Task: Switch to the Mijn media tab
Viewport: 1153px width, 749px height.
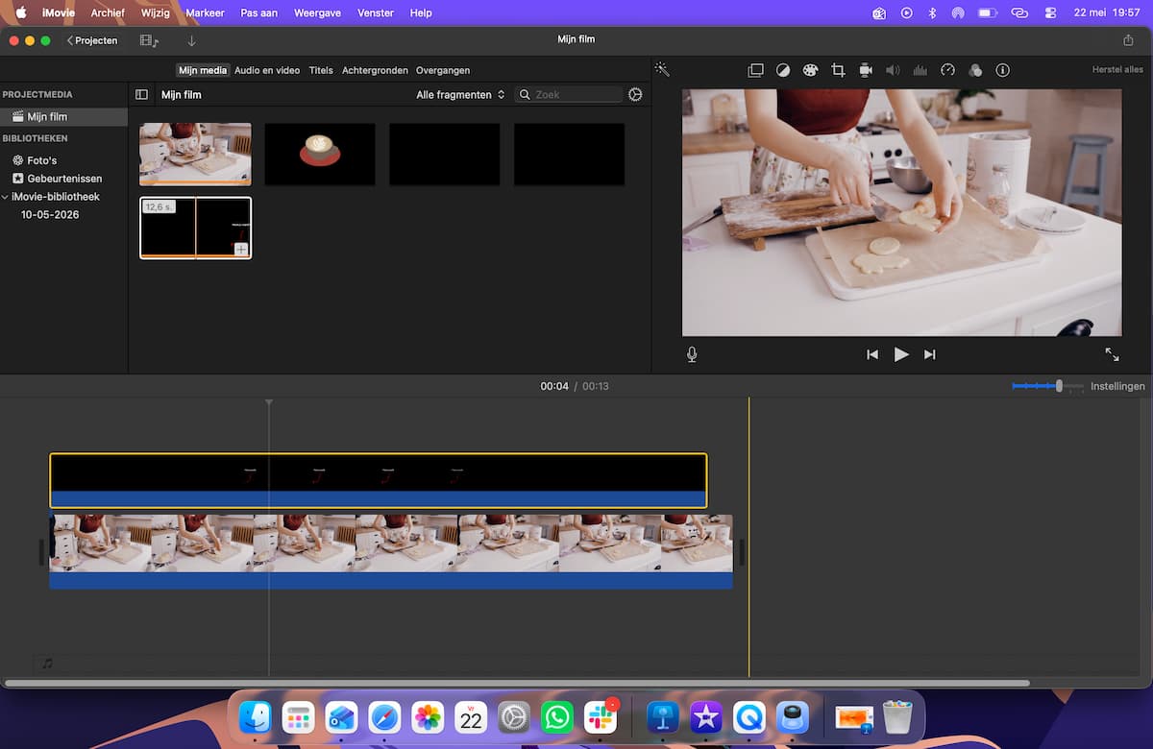Action: pos(203,70)
